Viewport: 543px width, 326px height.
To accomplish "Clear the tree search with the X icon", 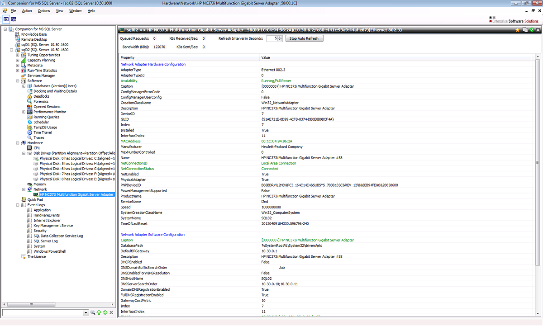I will [x=111, y=312].
